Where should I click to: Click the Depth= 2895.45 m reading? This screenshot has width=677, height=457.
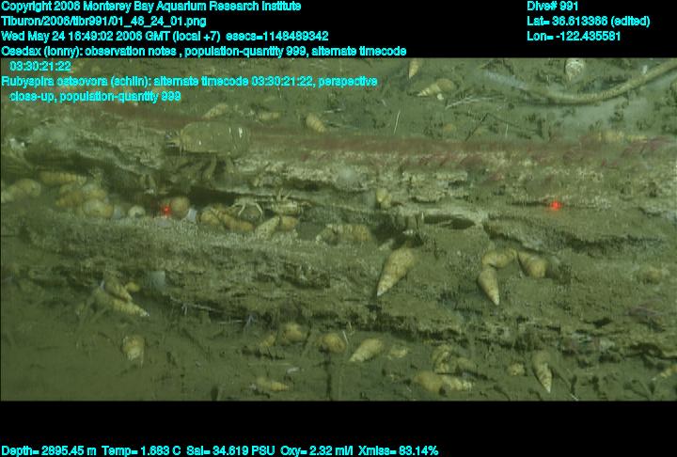click(49, 451)
